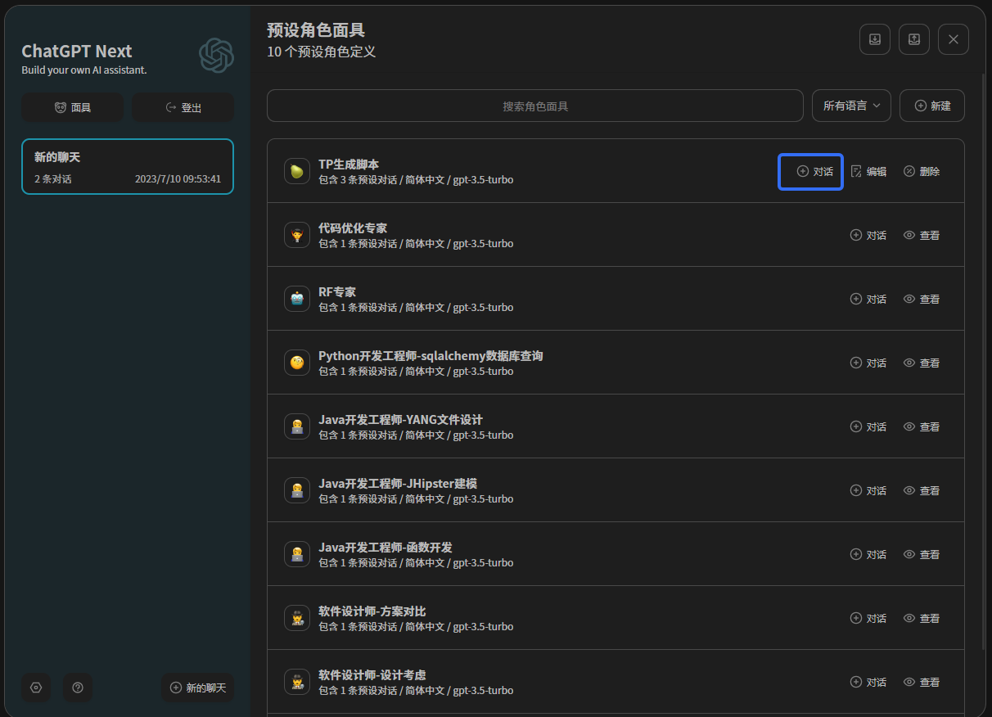This screenshot has width=992, height=717.
Task: Click the ChatGPT logo in the sidebar
Action: pos(216,56)
